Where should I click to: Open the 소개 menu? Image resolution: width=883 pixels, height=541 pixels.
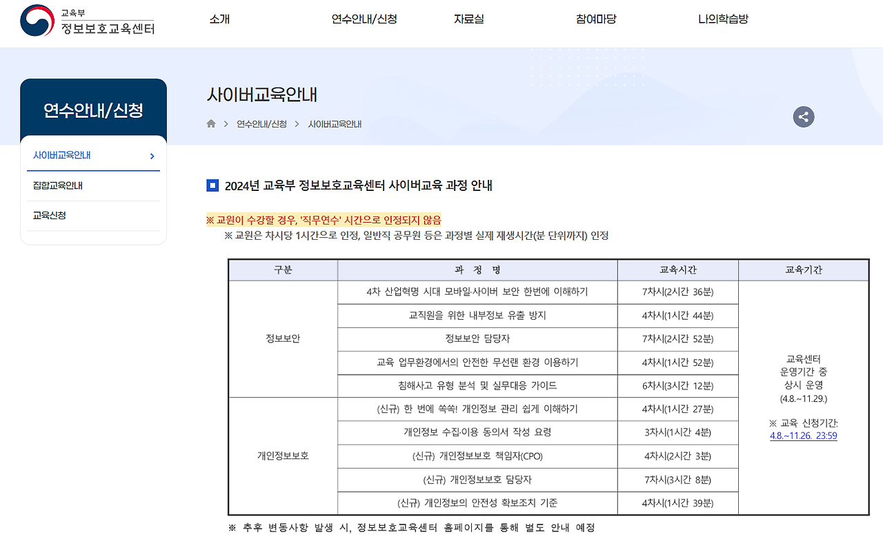click(x=219, y=21)
